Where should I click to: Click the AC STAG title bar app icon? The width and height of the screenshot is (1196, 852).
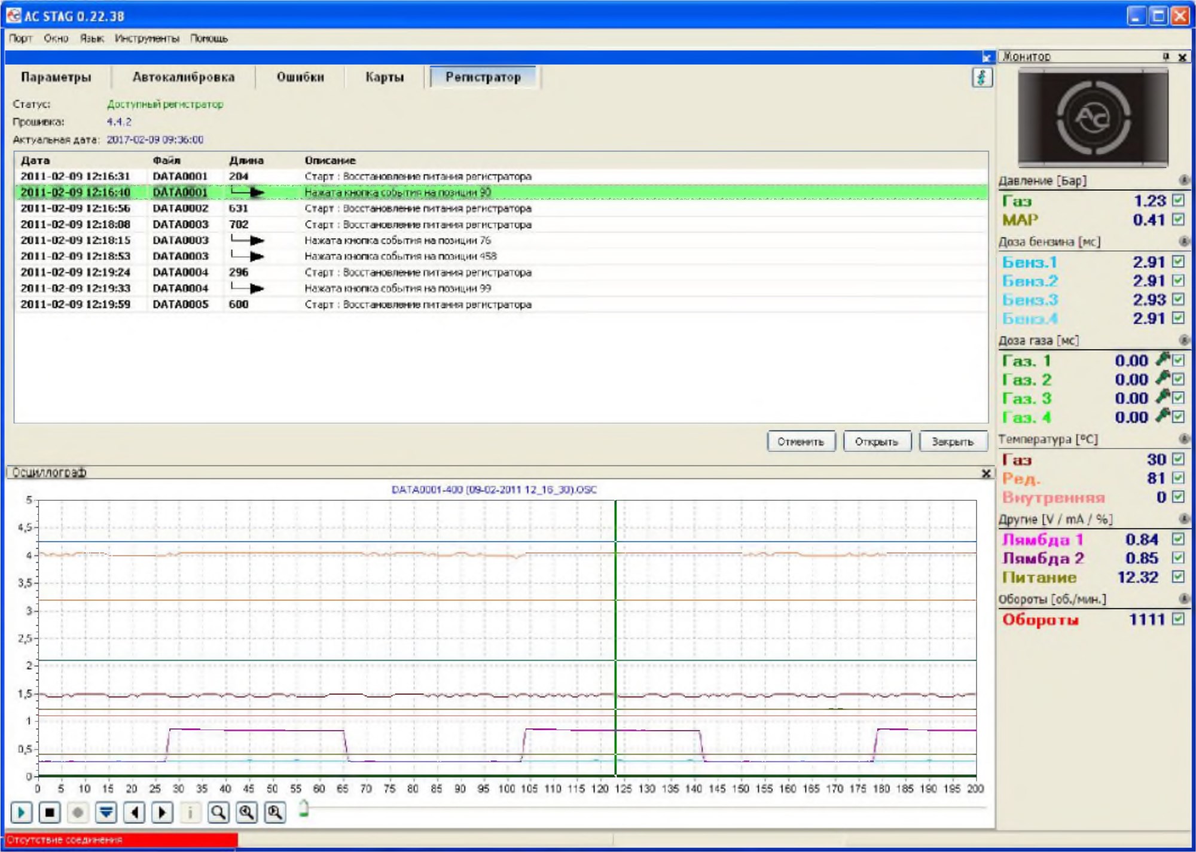tap(14, 16)
